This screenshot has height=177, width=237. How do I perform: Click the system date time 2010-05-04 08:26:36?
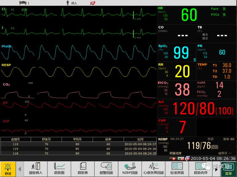click(x=213, y=159)
